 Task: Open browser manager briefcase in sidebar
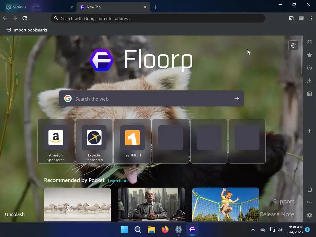pyautogui.click(x=310, y=42)
